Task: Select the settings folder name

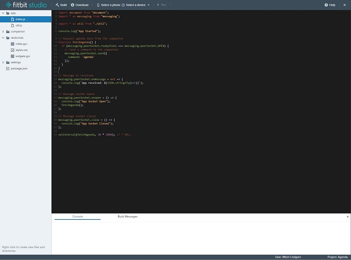Action: click(16, 62)
